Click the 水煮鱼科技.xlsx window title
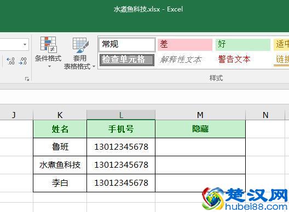Screen dimensions: 289x212 (x=148, y=9)
